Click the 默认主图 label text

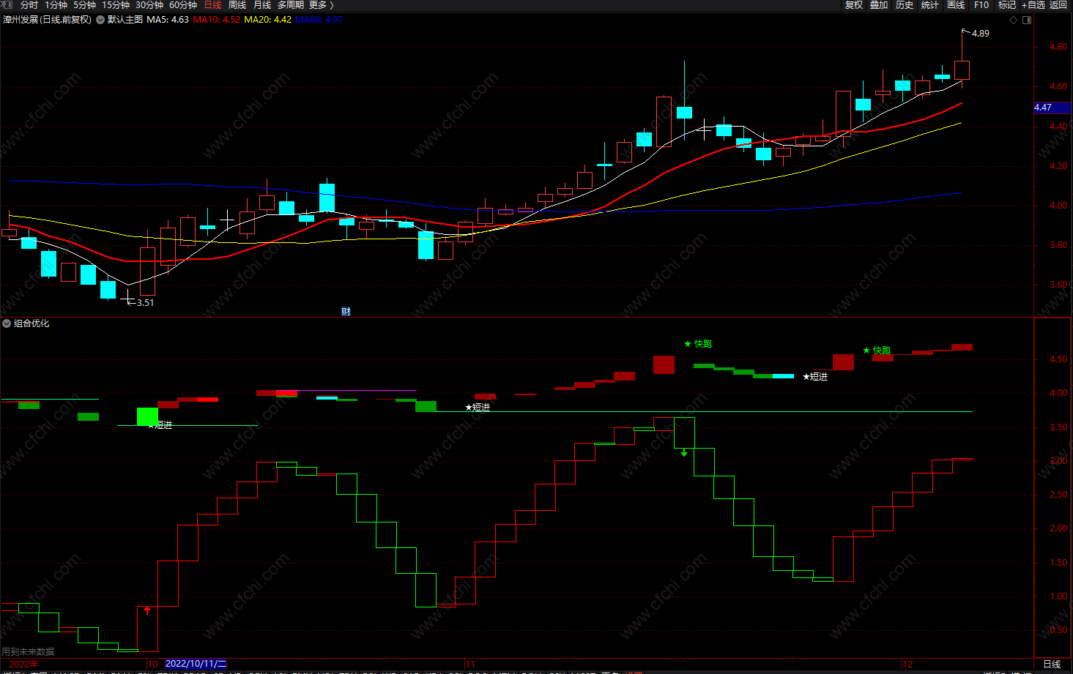(x=125, y=20)
